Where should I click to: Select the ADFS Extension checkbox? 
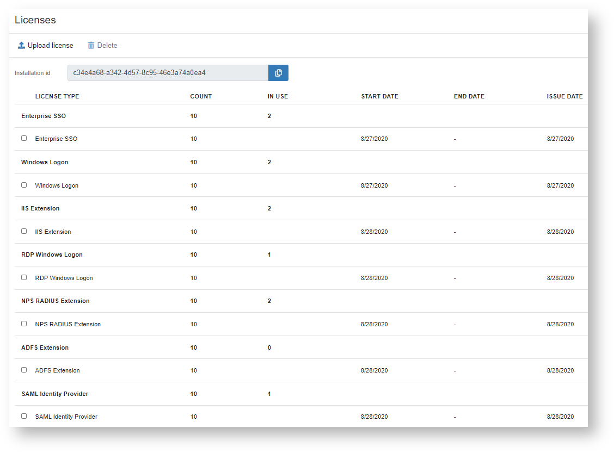[x=24, y=370]
